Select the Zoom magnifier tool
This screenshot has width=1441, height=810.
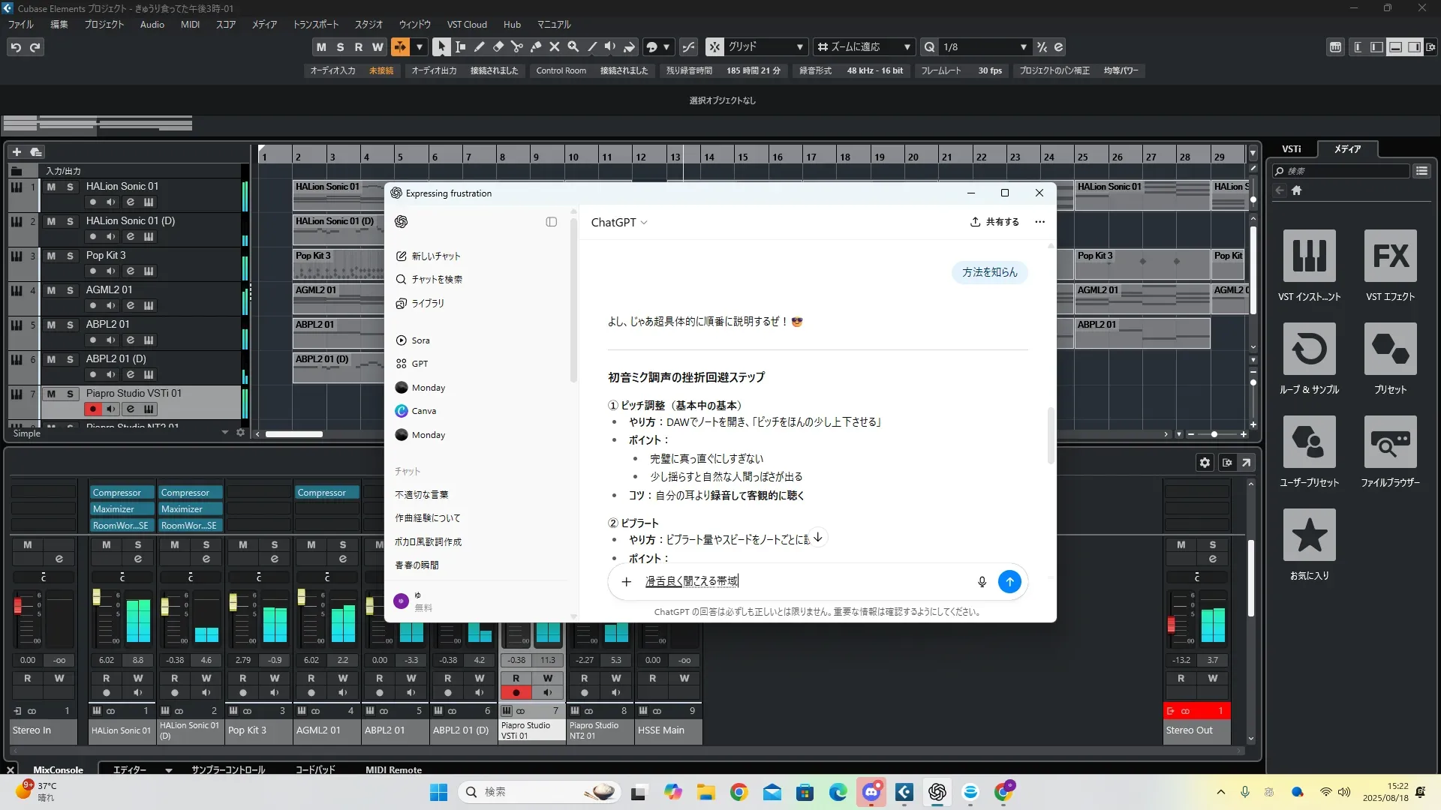(573, 46)
